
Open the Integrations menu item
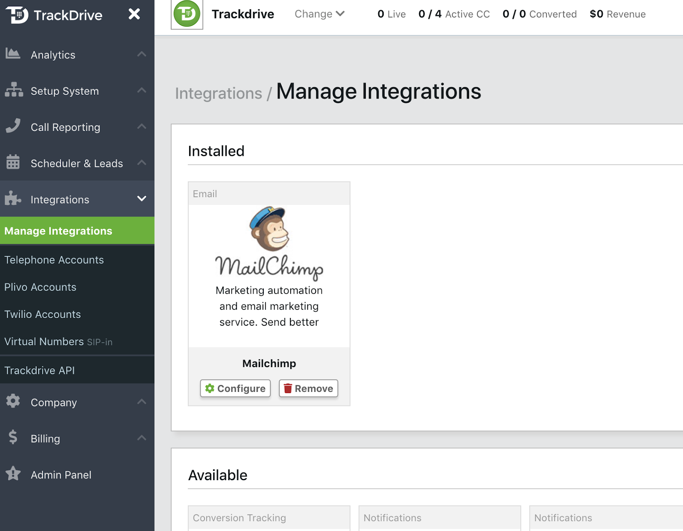(x=77, y=199)
